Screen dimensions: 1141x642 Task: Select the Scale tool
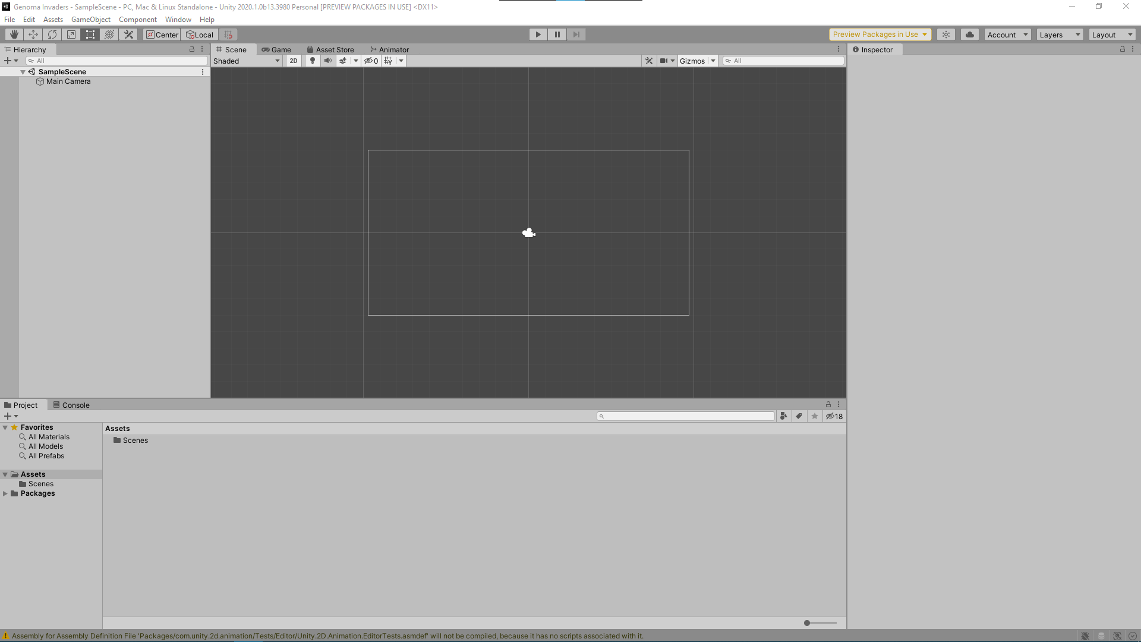(71, 34)
